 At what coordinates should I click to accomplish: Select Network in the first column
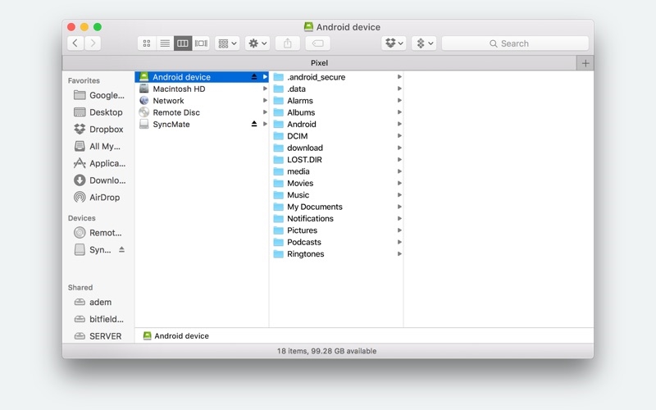[202, 100]
